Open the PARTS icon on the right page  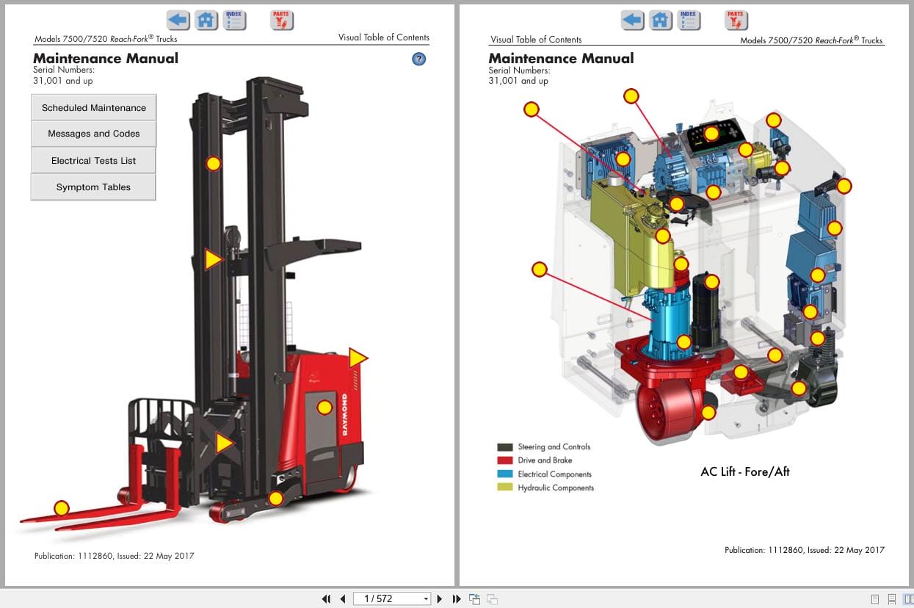click(736, 20)
